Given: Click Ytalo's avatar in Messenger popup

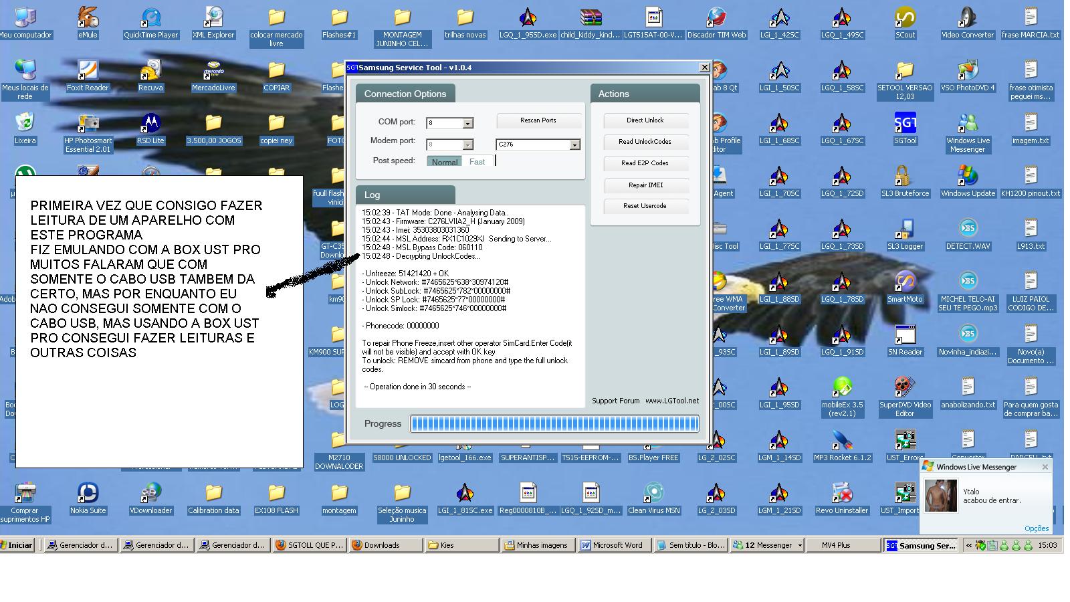Looking at the screenshot, I should [941, 496].
